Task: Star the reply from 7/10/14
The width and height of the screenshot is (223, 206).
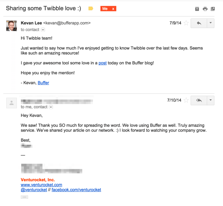Action: [x=186, y=100]
